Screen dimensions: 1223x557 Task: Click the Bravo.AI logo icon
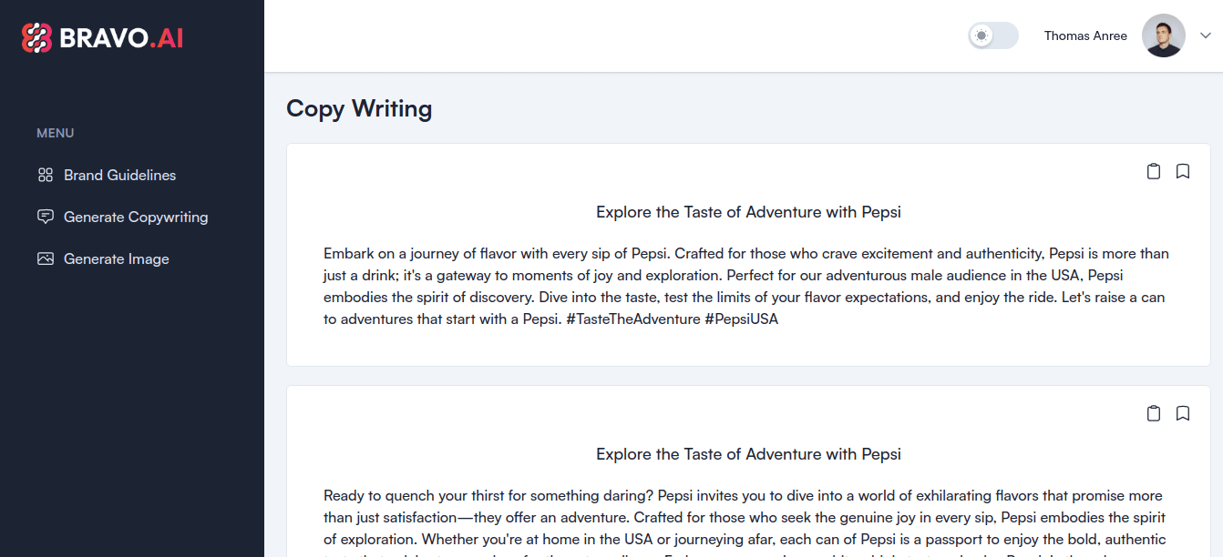point(37,37)
